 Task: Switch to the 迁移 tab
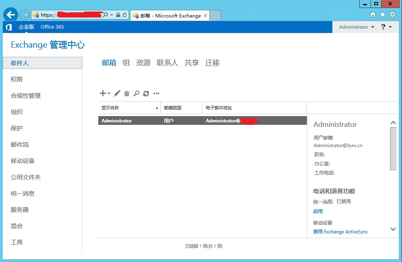(x=212, y=62)
